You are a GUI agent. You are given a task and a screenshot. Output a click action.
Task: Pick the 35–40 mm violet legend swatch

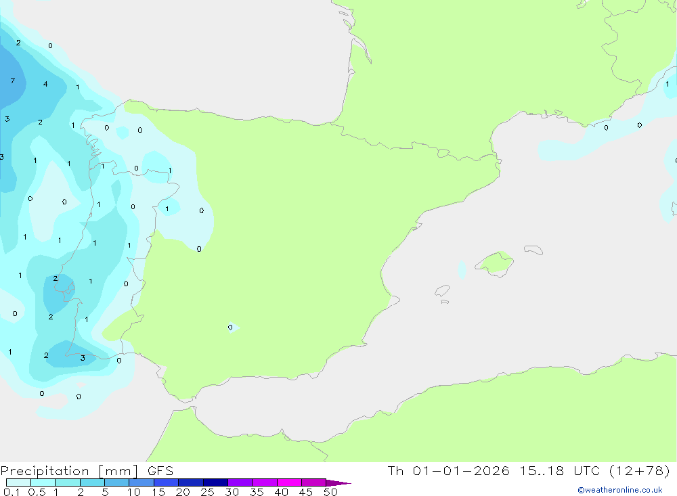(265, 482)
